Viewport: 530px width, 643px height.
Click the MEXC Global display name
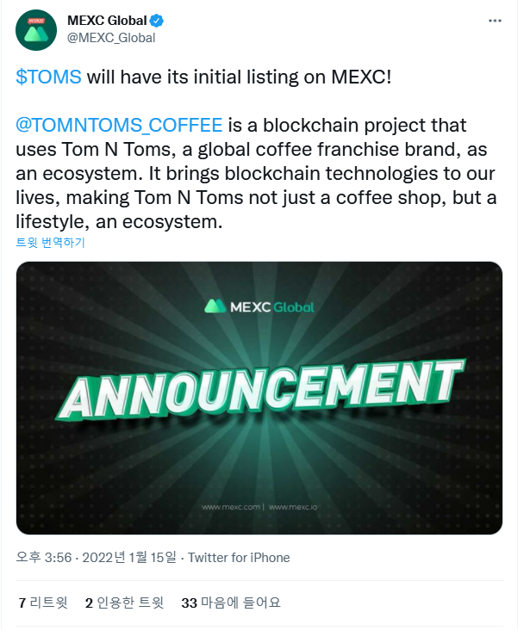point(107,21)
